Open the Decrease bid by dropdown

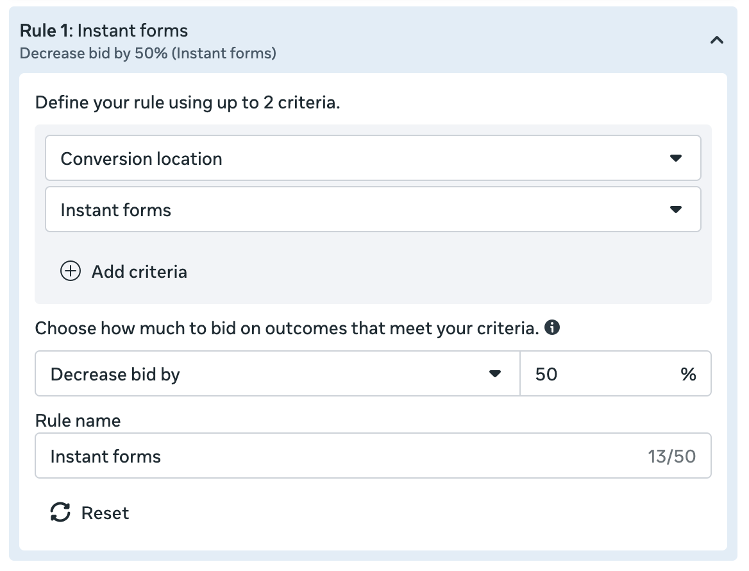point(269,374)
